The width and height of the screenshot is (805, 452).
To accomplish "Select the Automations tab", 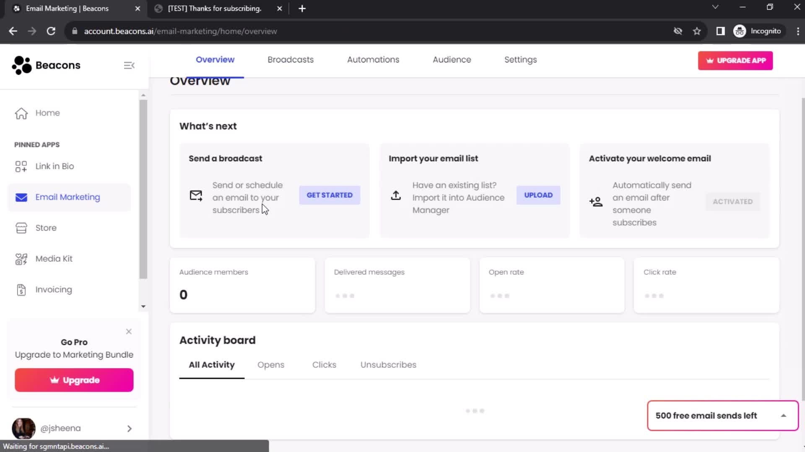I will click(x=373, y=59).
